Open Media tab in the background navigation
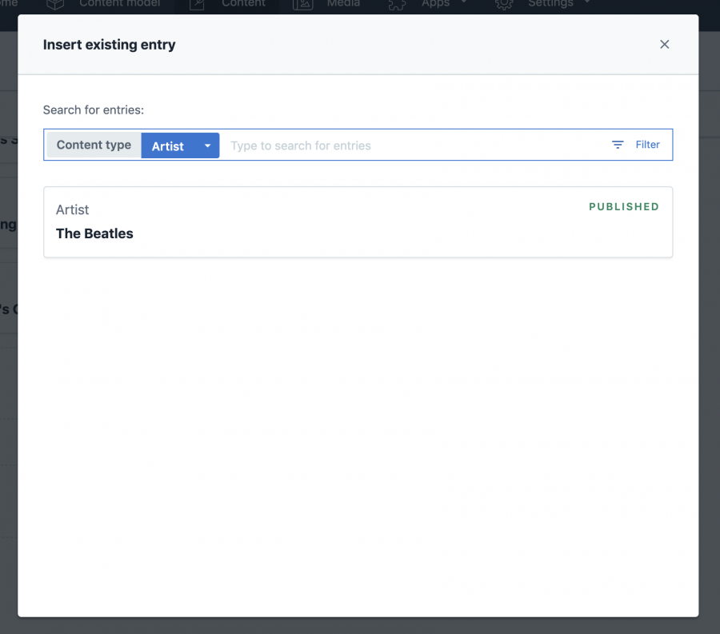720x634 pixels. pyautogui.click(x=343, y=4)
